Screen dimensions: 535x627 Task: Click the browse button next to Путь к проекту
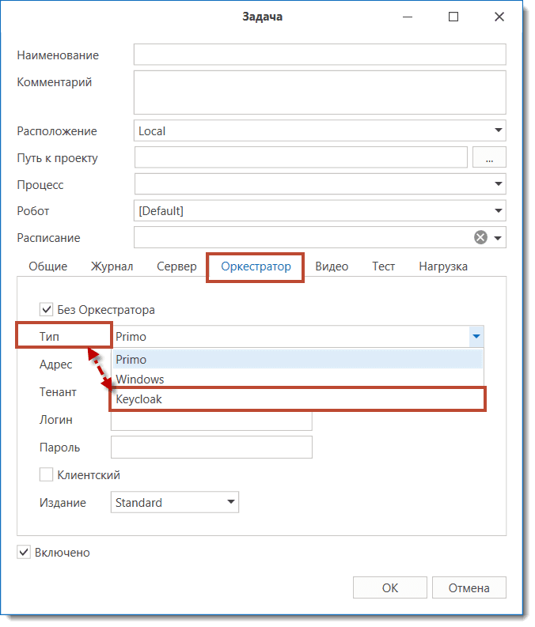pos(489,158)
